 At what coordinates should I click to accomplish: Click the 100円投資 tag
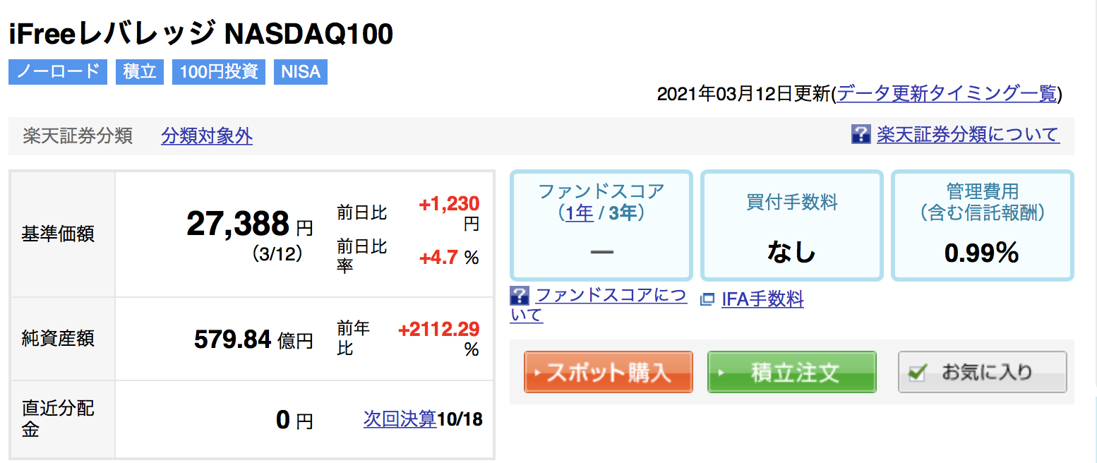tap(219, 72)
